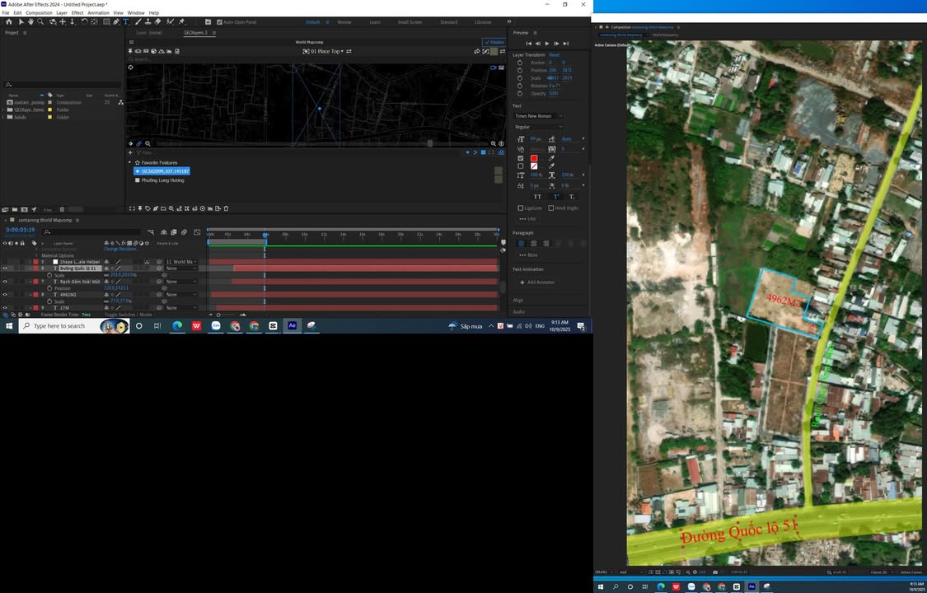Image resolution: width=927 pixels, height=593 pixels.
Task: Hide the Rạch Gầm Xoài Mút layer
Action: (x=5, y=282)
